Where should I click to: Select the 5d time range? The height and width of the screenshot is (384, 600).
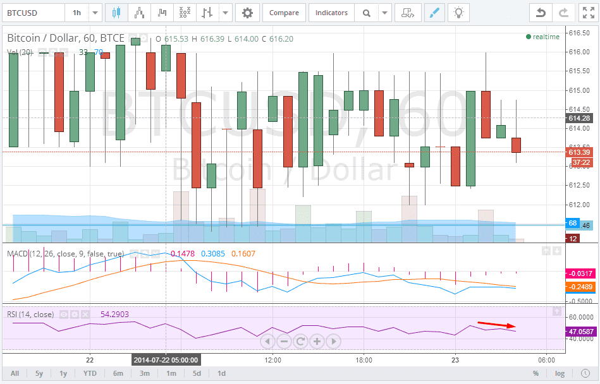(x=197, y=373)
